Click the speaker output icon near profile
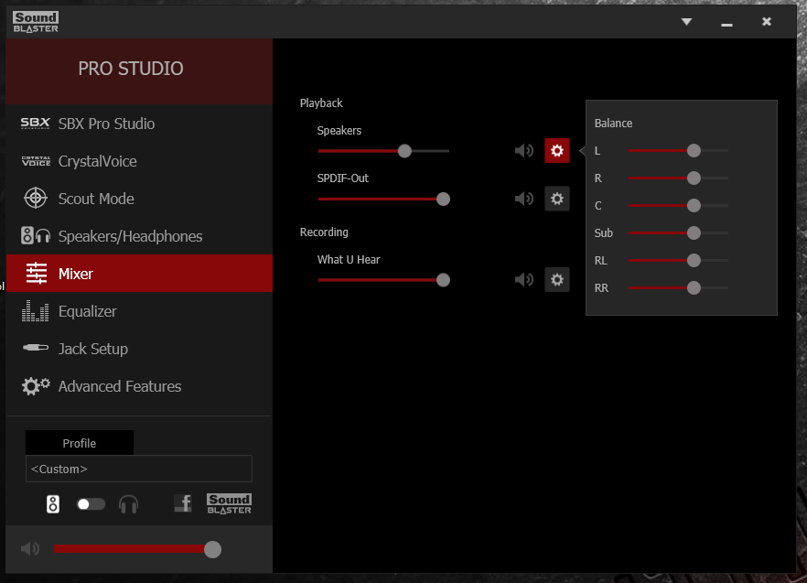This screenshot has height=583, width=807. pos(53,504)
